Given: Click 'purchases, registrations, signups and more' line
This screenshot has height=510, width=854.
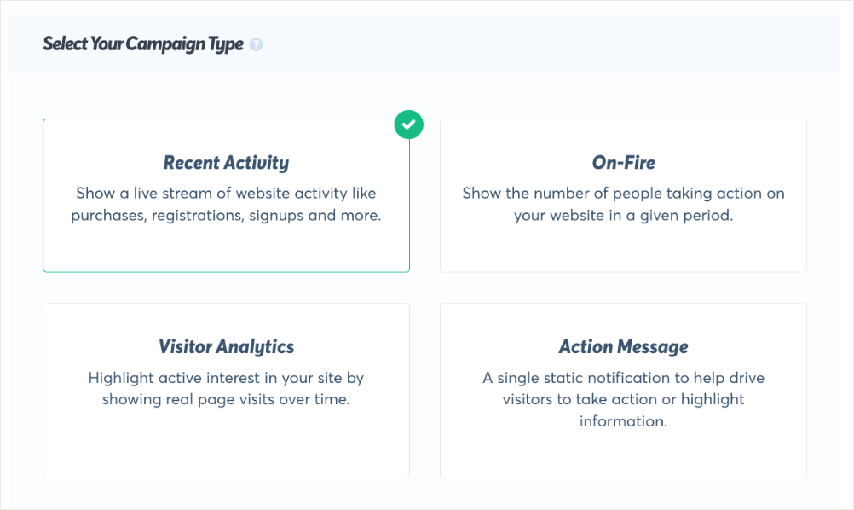Looking at the screenshot, I should [226, 216].
